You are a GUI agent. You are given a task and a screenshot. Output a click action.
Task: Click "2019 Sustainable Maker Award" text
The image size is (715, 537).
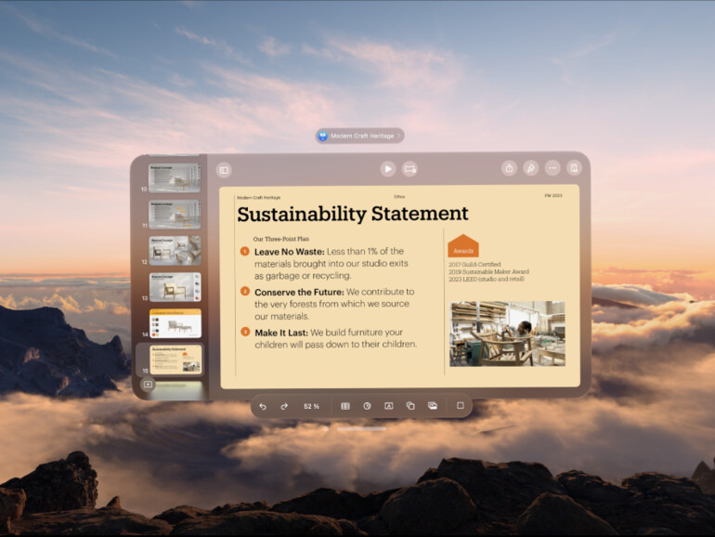(488, 271)
